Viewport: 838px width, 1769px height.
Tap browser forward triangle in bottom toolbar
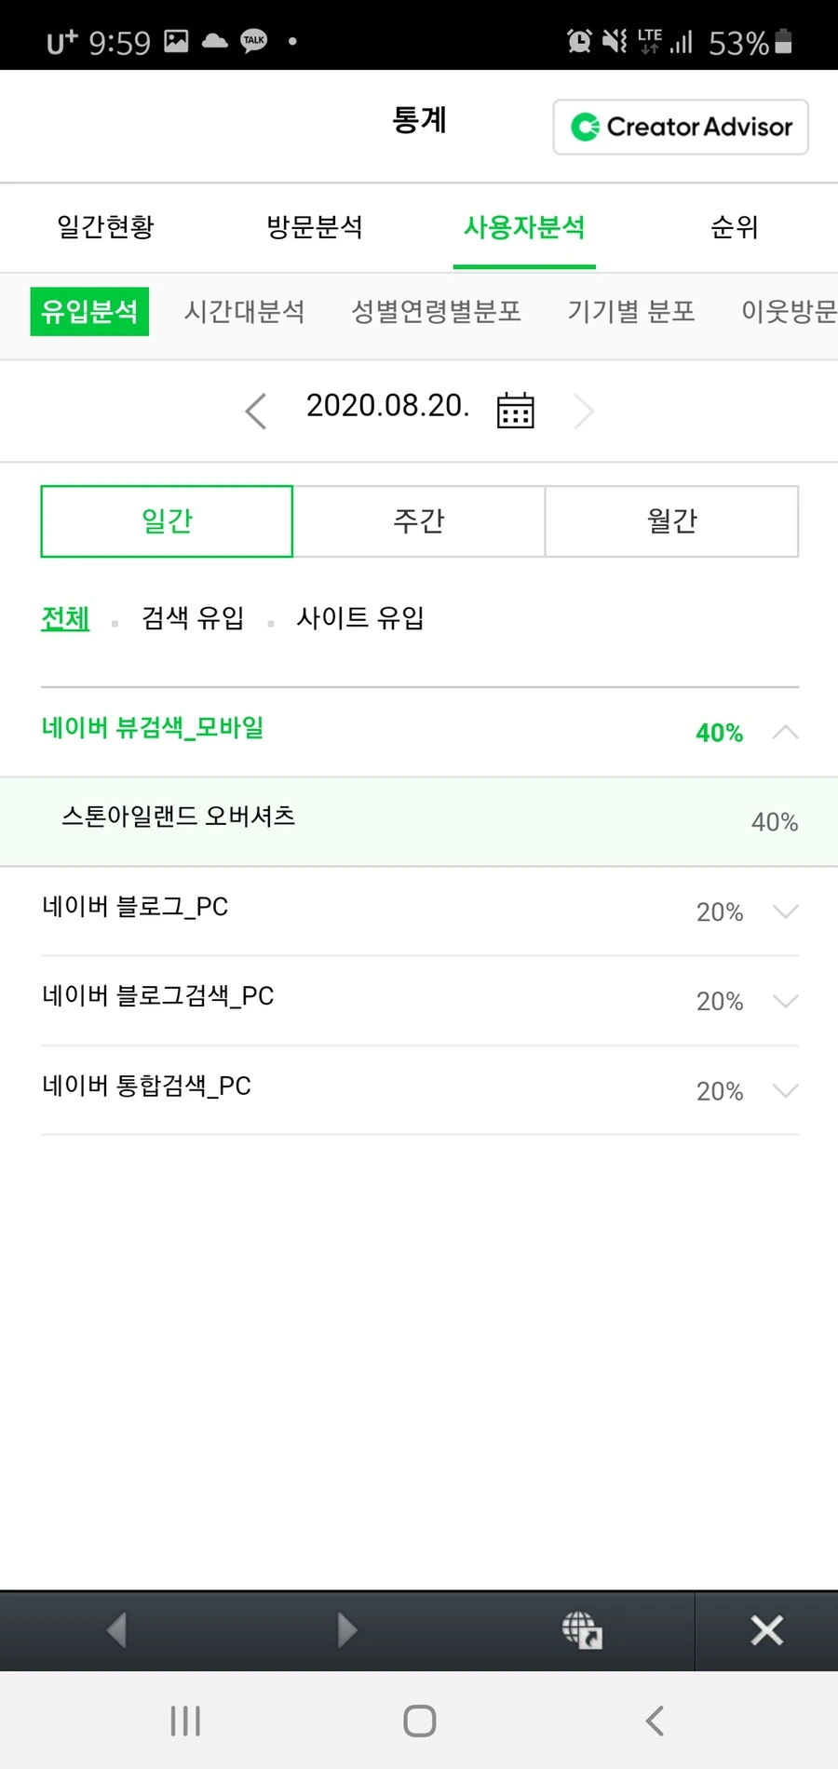pos(347,1630)
